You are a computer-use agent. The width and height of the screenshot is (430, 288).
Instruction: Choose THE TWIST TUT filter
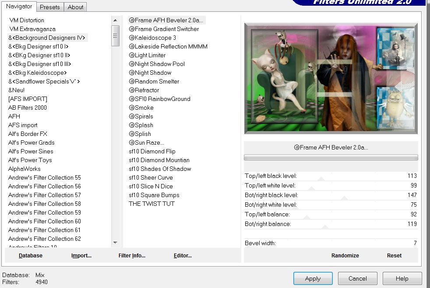(x=152, y=204)
